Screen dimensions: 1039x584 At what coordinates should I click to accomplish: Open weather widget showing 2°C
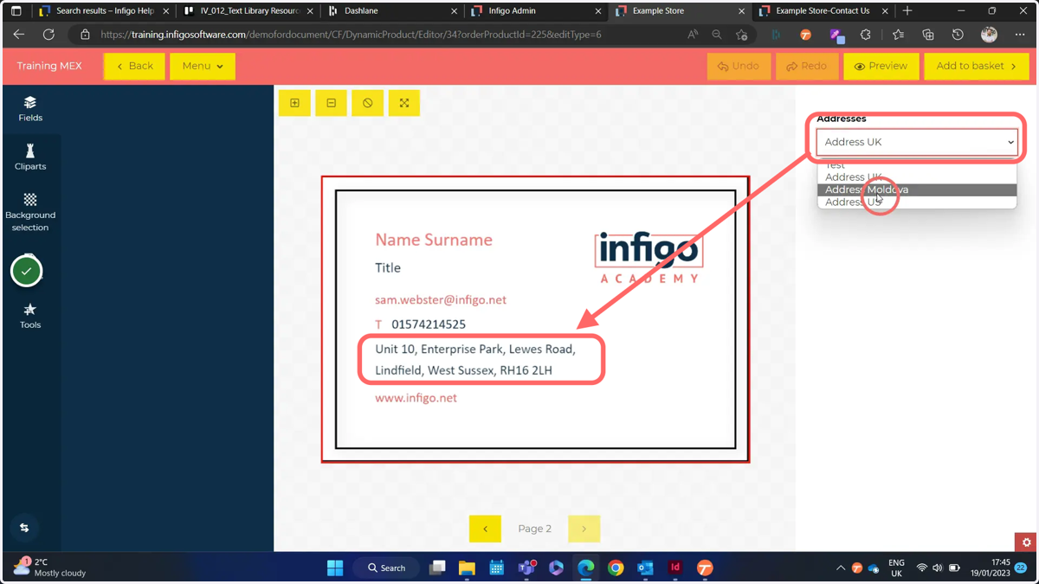[x=50, y=568]
